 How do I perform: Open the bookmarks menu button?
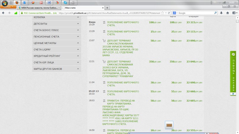[235, 13]
